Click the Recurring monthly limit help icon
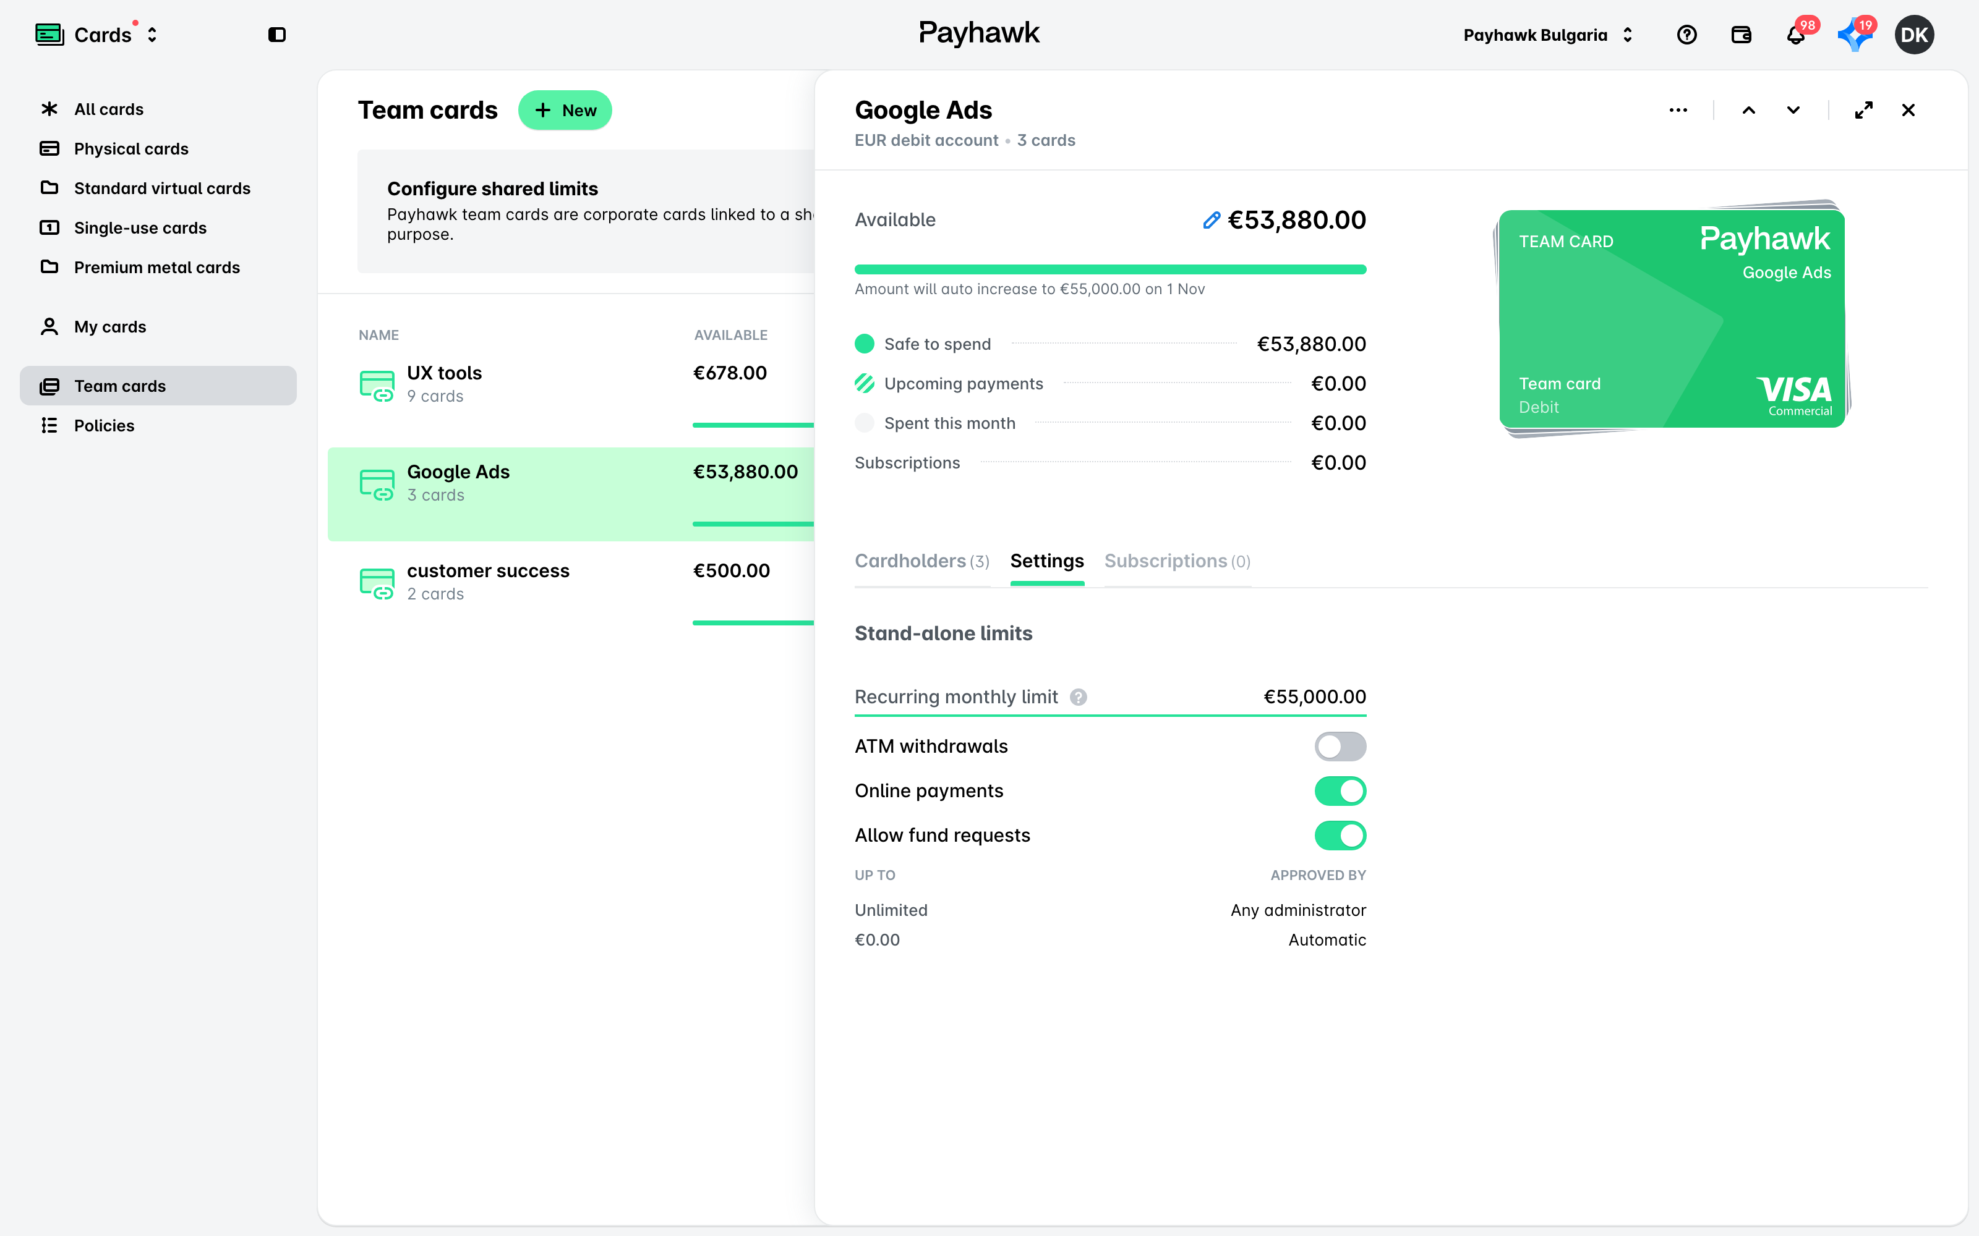This screenshot has width=1979, height=1236. pyautogui.click(x=1079, y=697)
